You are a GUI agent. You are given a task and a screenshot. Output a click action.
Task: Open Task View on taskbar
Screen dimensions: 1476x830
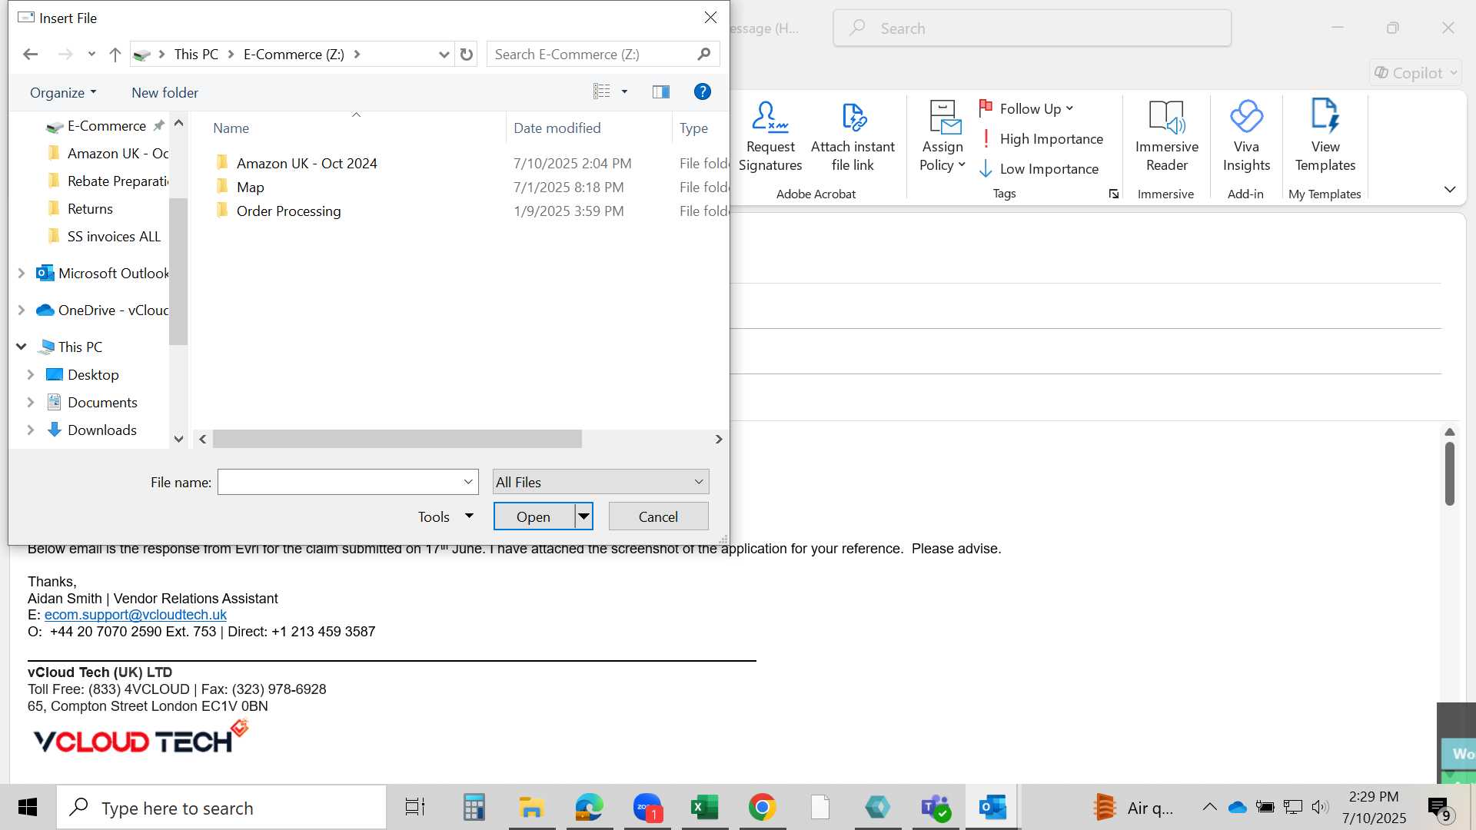click(415, 808)
